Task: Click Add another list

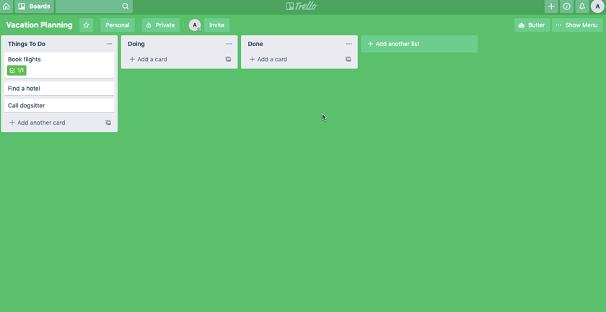Action: tap(418, 44)
